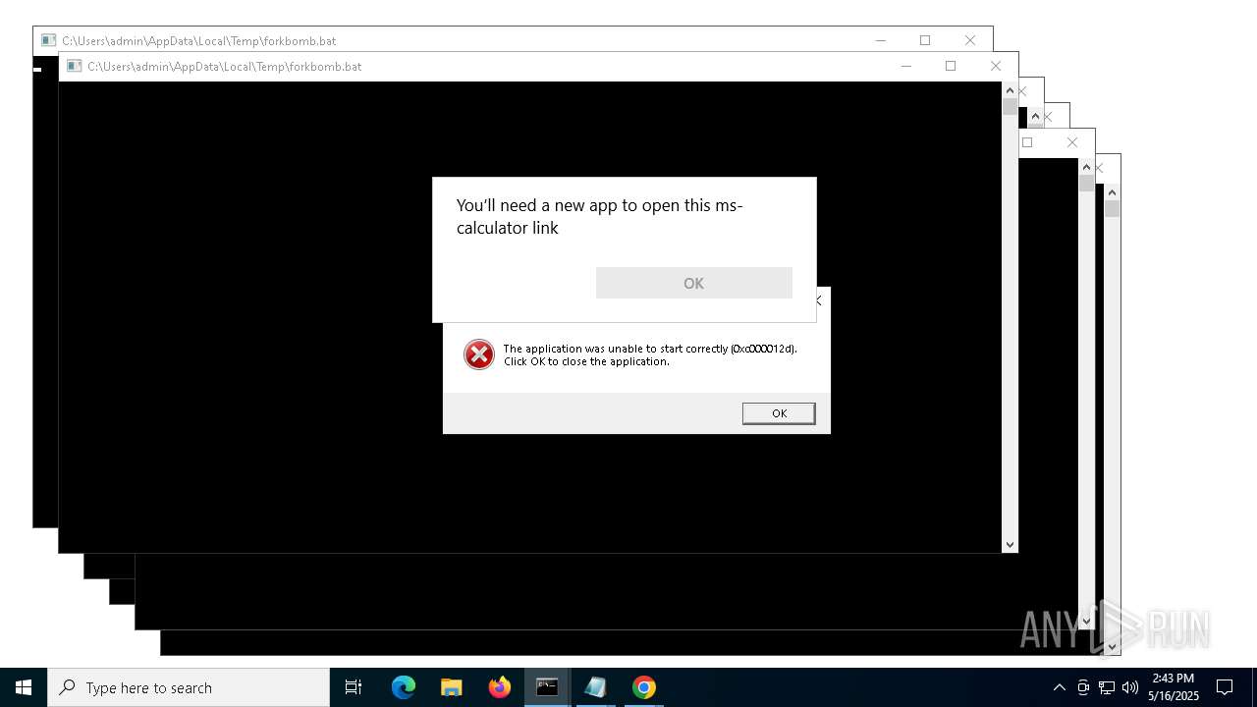Close the third stacked console window

[x=1022, y=91]
